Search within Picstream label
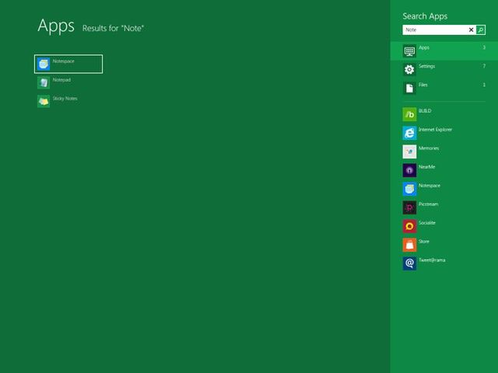 (x=429, y=204)
